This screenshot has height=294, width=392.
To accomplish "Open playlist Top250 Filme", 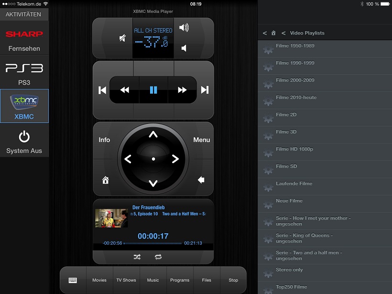I will (x=325, y=288).
